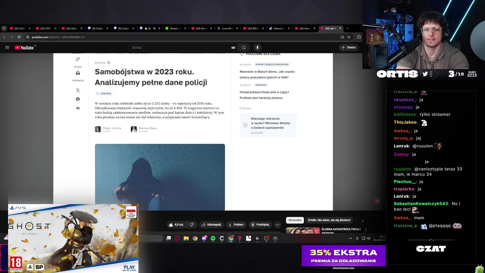The width and height of the screenshot is (485, 273).
Task: Click the SPRAWY MIĘDZYNARODOWE category tag
Action: point(272,64)
